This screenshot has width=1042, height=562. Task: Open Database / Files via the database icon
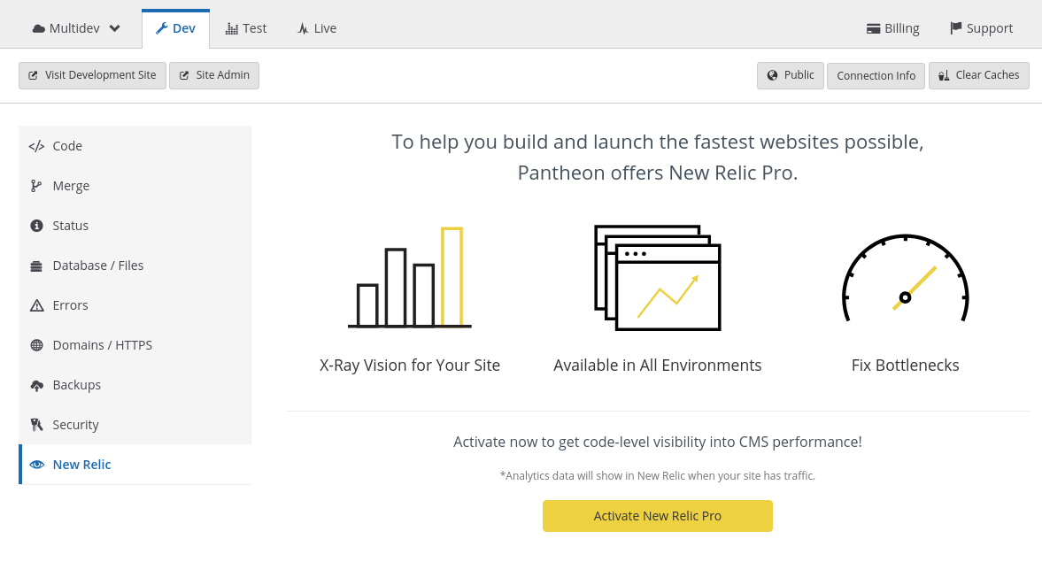point(36,266)
